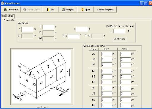Select the Geometria tab
The width and height of the screenshot is (152, 109).
8,16
